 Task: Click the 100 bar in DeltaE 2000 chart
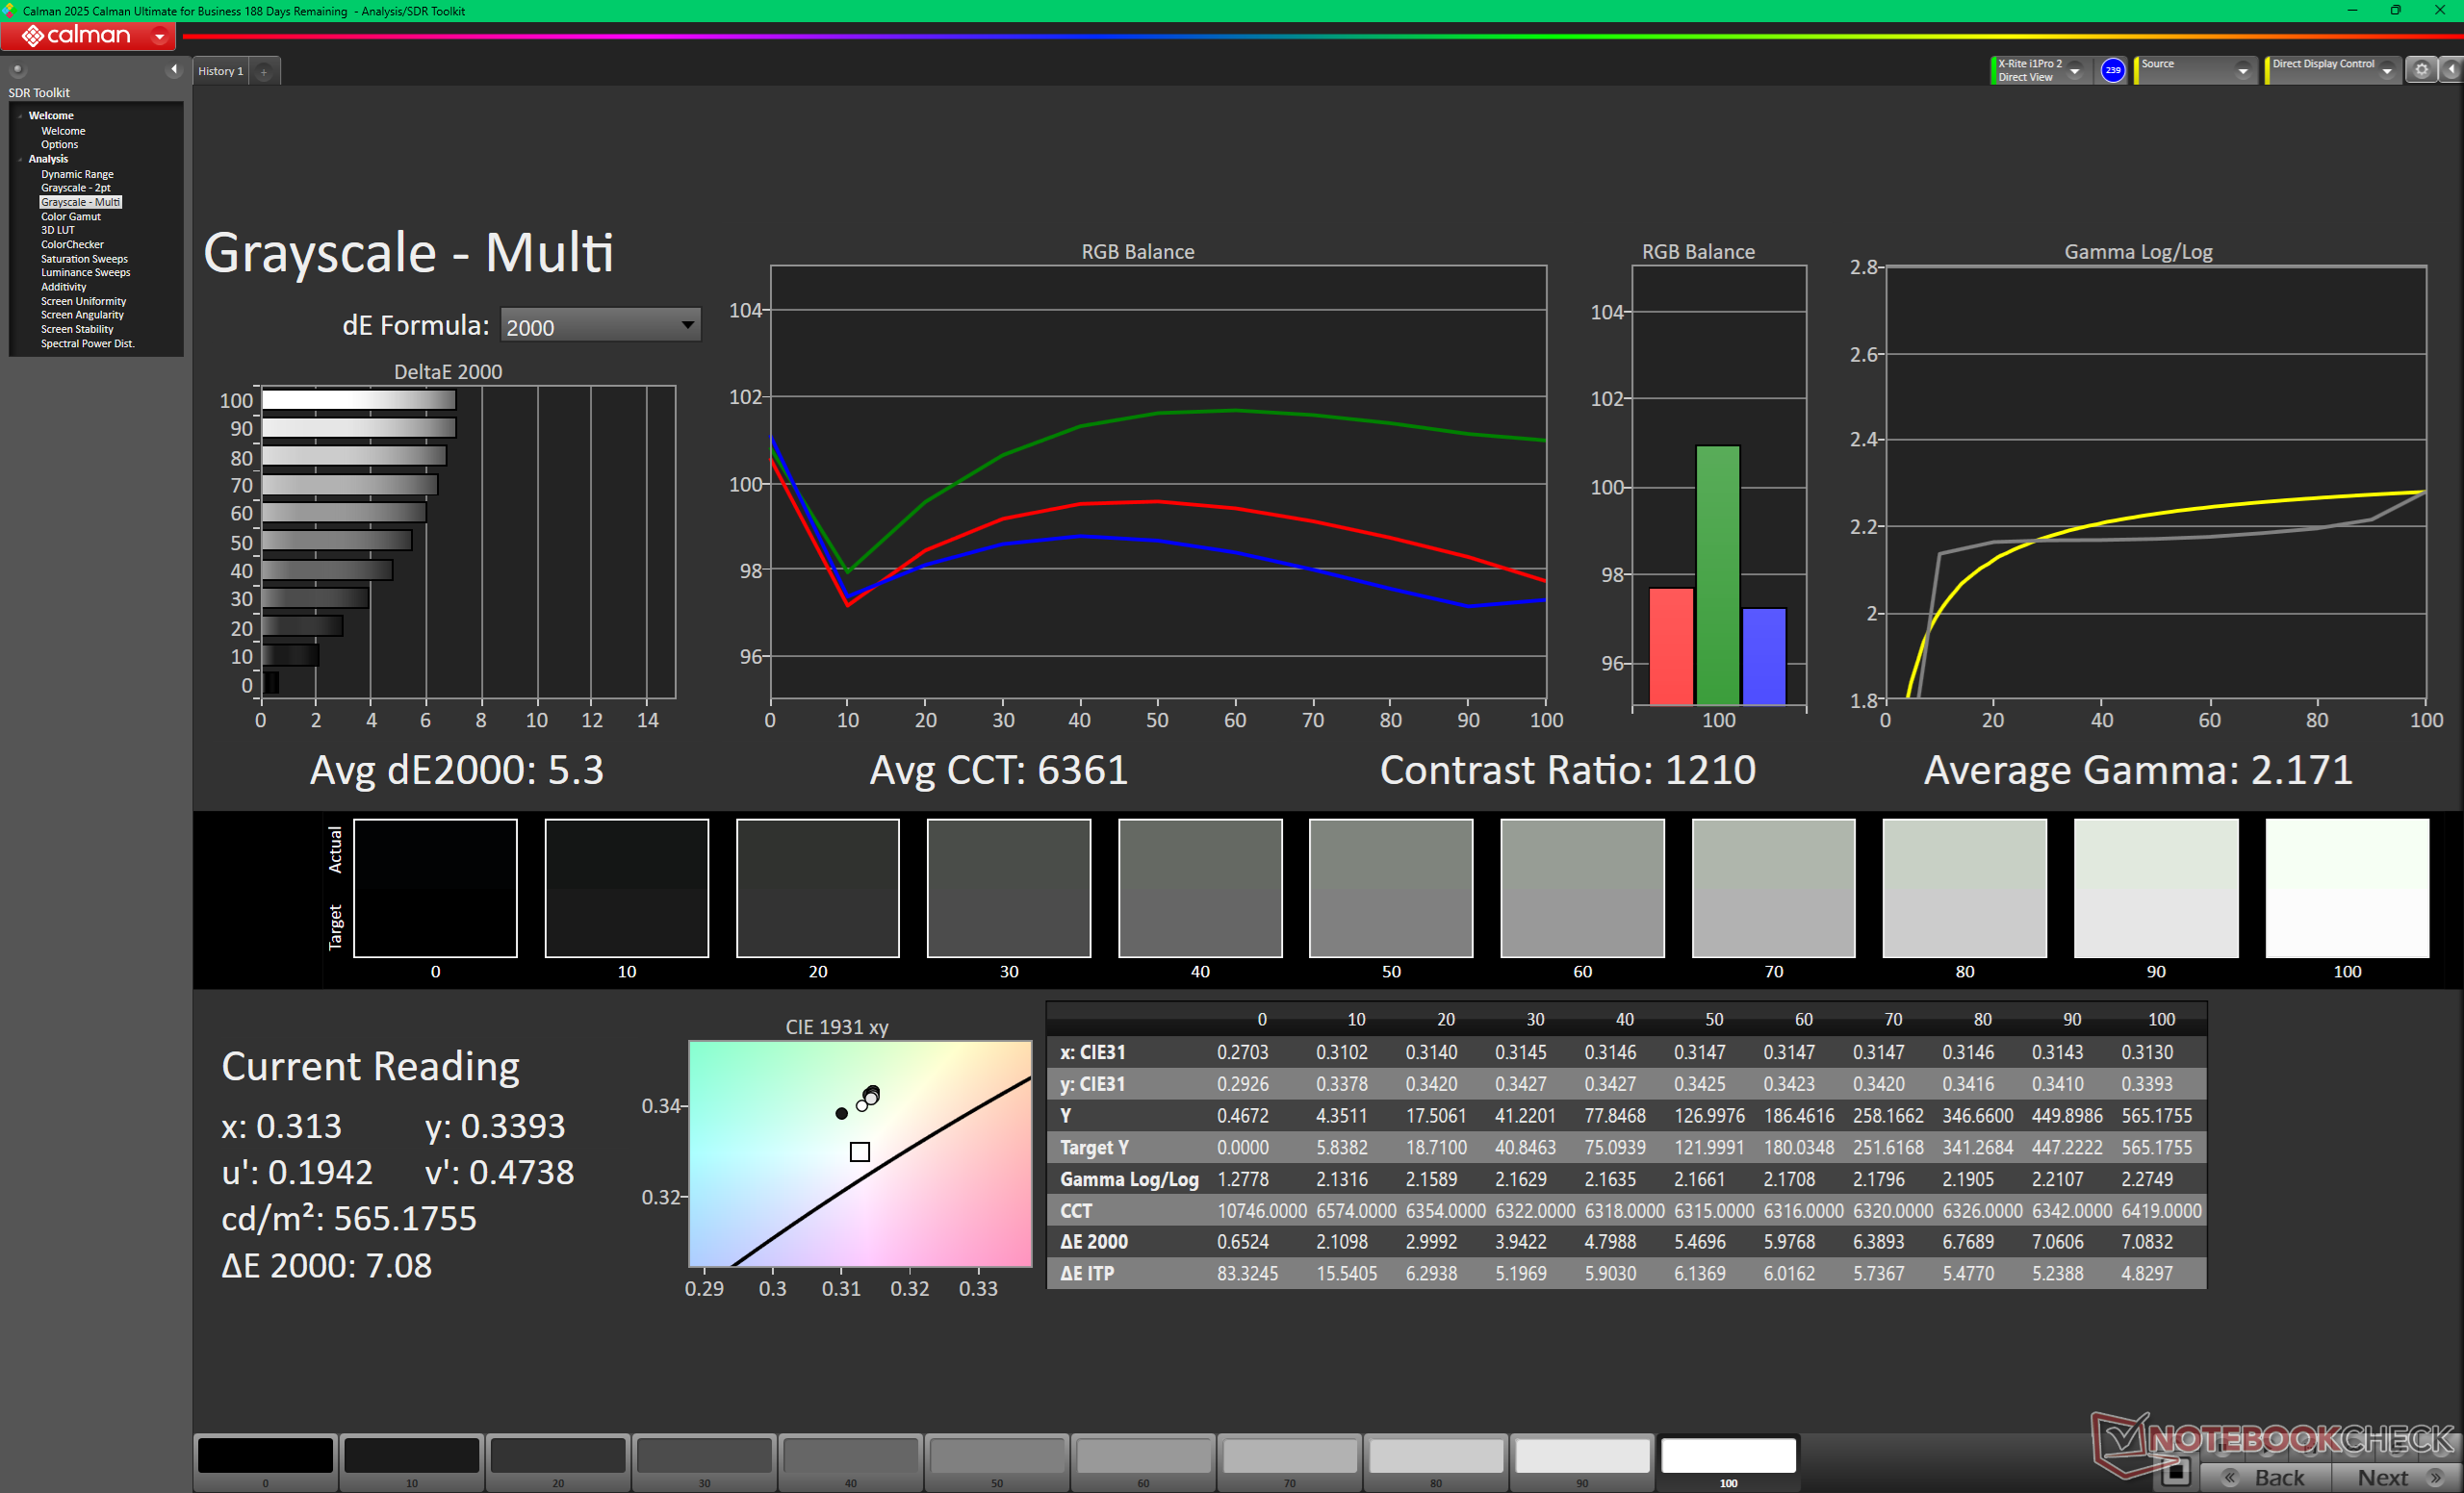point(359,400)
